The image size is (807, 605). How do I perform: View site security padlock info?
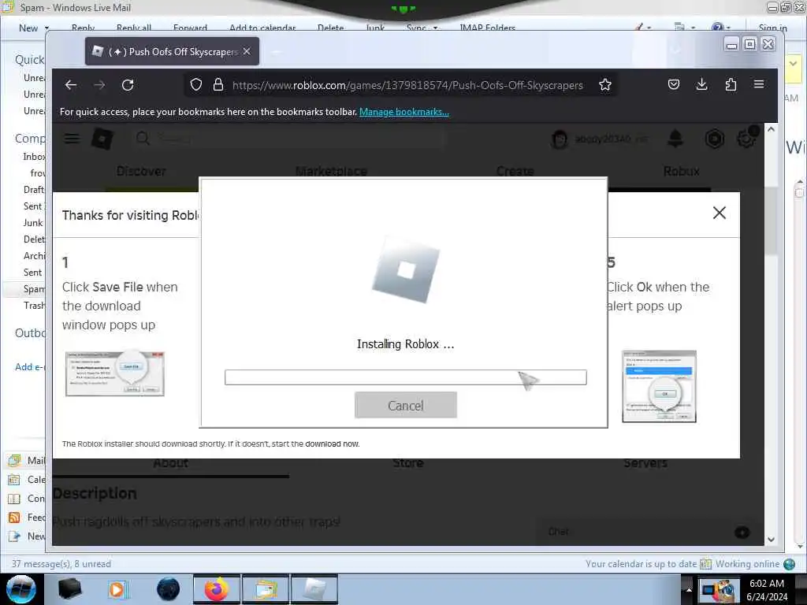click(218, 85)
